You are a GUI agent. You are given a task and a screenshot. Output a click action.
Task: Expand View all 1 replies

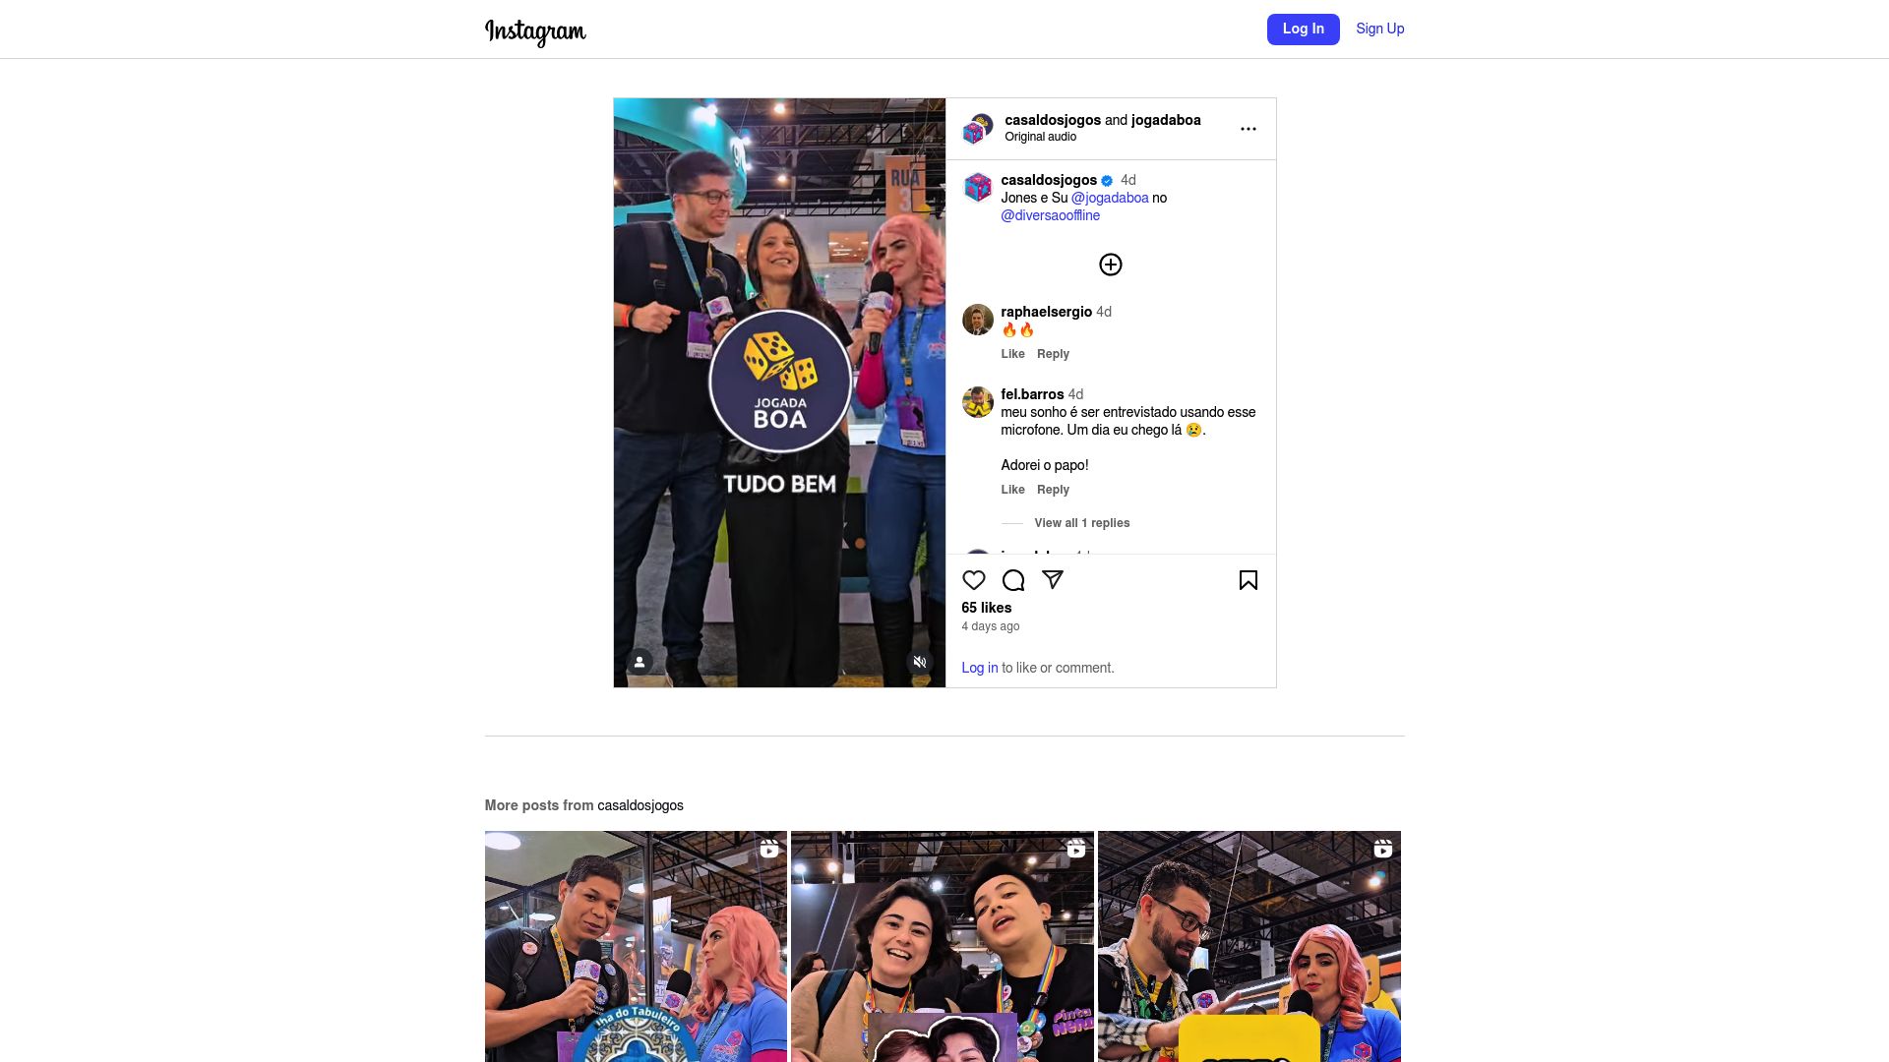[x=1081, y=523]
